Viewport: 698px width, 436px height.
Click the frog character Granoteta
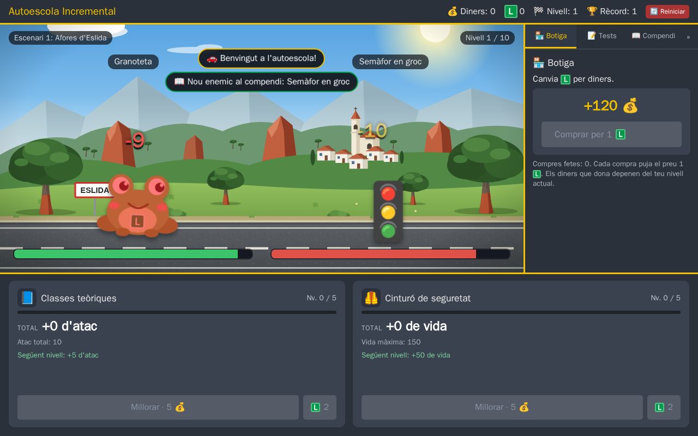pyautogui.click(x=137, y=205)
